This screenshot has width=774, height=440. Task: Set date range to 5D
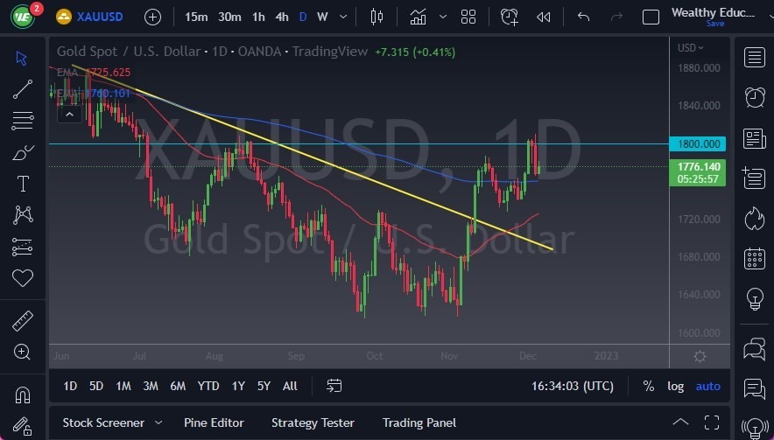click(96, 386)
